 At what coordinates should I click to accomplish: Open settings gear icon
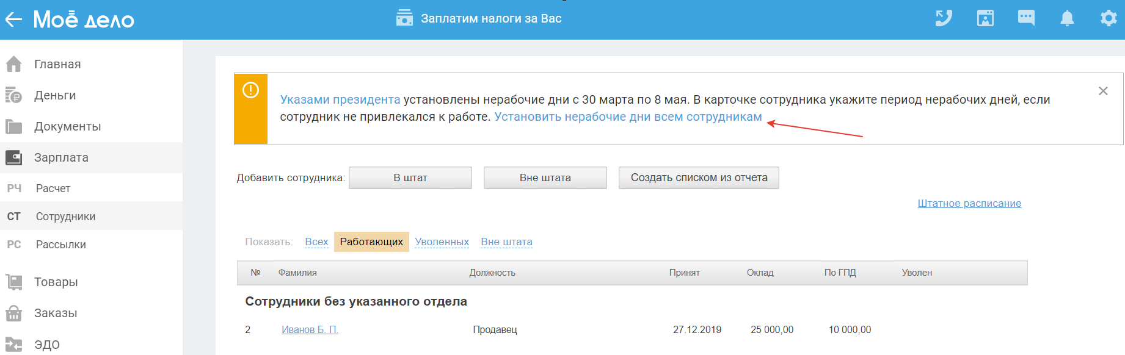coord(1109,18)
